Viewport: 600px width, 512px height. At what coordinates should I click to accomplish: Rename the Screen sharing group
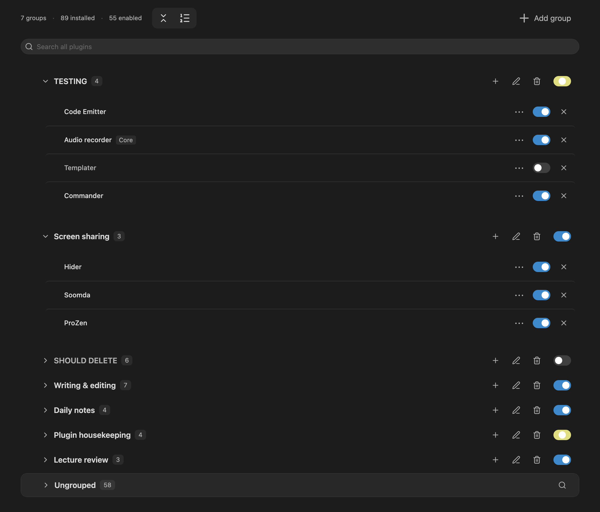516,236
